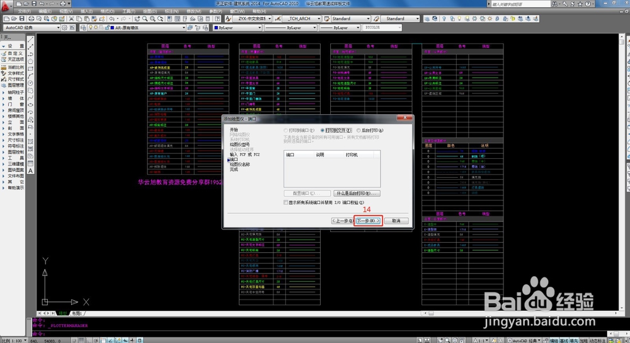Image resolution: width=630 pixels, height=343 pixels.
Task: Open the ByLayer linetype dropdown
Action: [x=314, y=28]
